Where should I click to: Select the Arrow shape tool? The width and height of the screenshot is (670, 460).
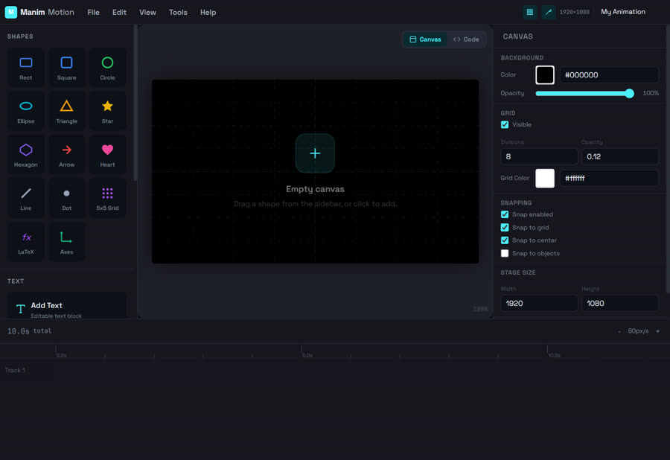(67, 155)
